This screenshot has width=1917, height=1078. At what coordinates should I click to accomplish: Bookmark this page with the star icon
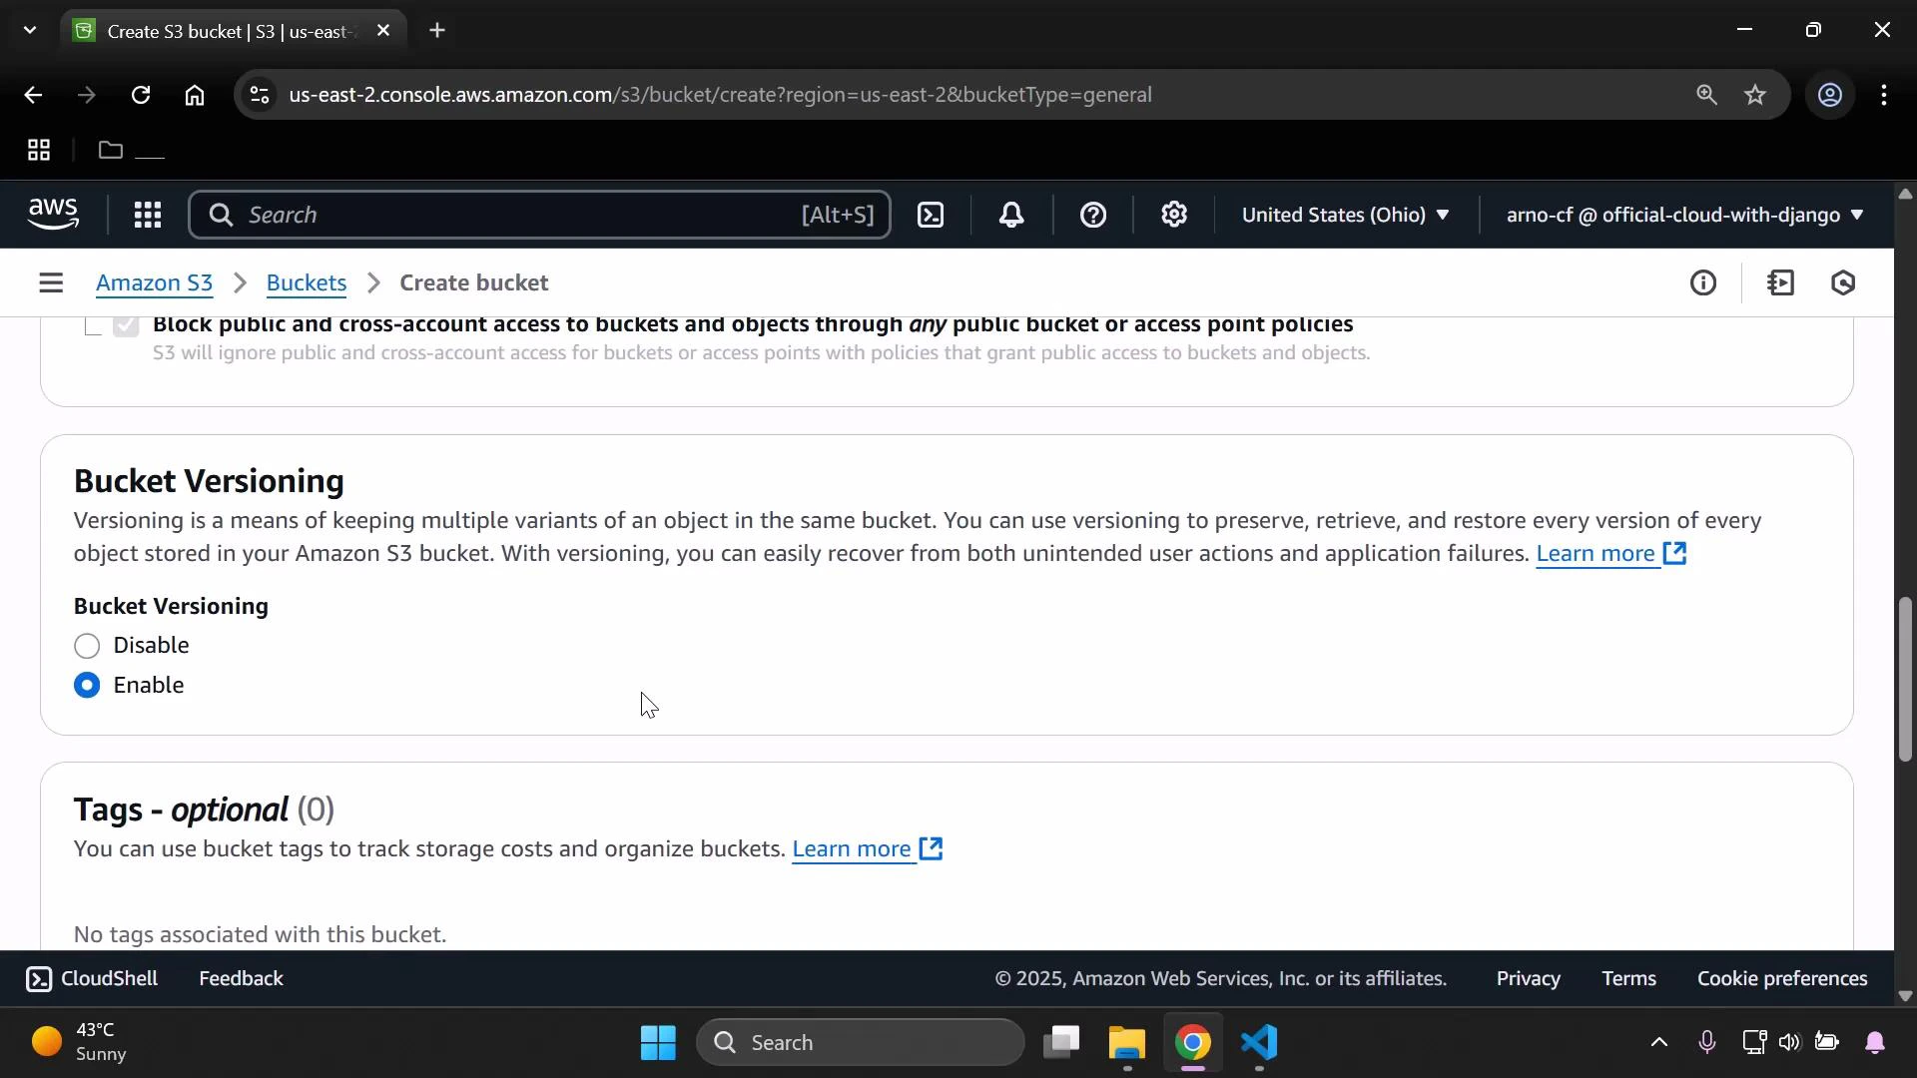pos(1755,95)
